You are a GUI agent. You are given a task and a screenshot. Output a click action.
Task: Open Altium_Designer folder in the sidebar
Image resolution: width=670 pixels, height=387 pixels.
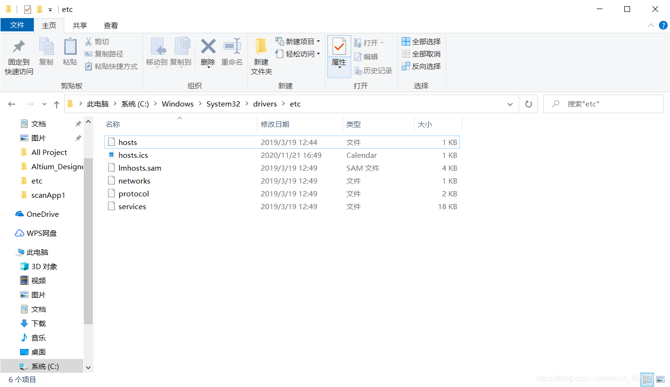click(51, 166)
